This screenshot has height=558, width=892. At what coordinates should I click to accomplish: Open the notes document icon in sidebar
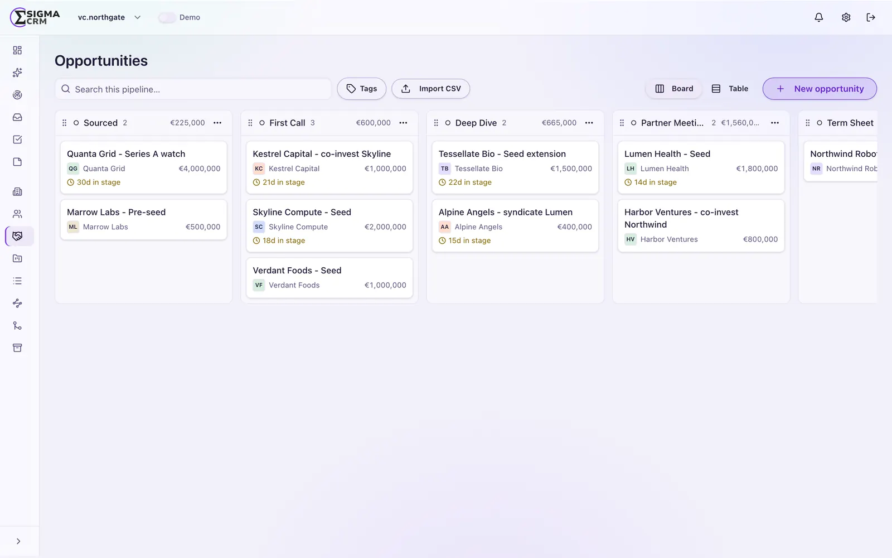17,162
